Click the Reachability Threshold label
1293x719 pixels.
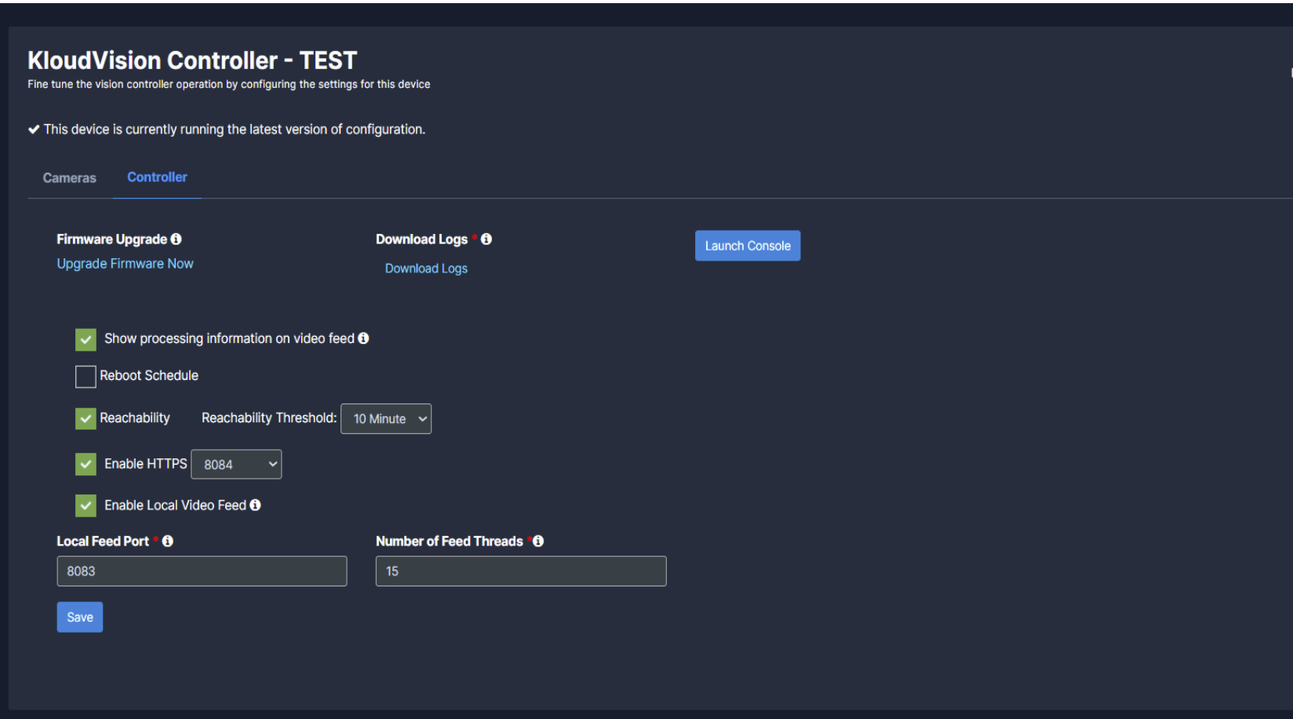click(x=269, y=418)
